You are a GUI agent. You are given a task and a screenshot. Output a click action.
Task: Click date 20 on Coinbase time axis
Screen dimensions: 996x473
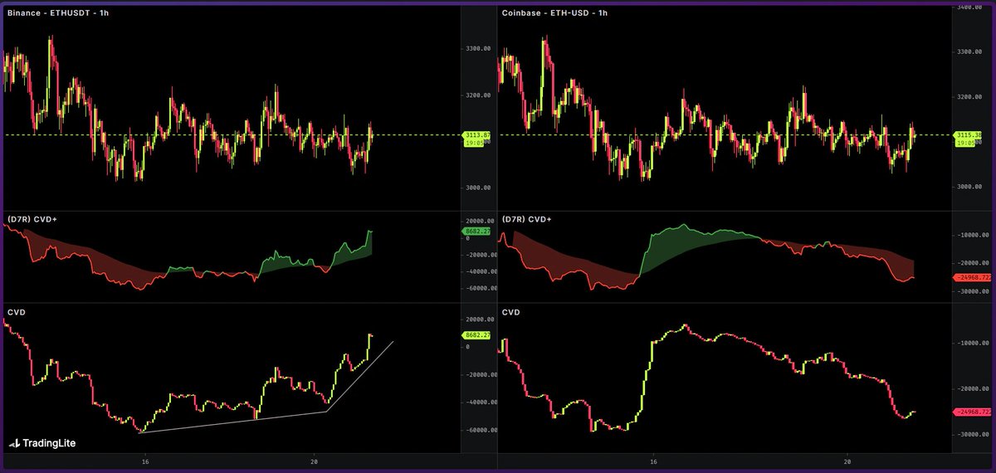pos(846,461)
